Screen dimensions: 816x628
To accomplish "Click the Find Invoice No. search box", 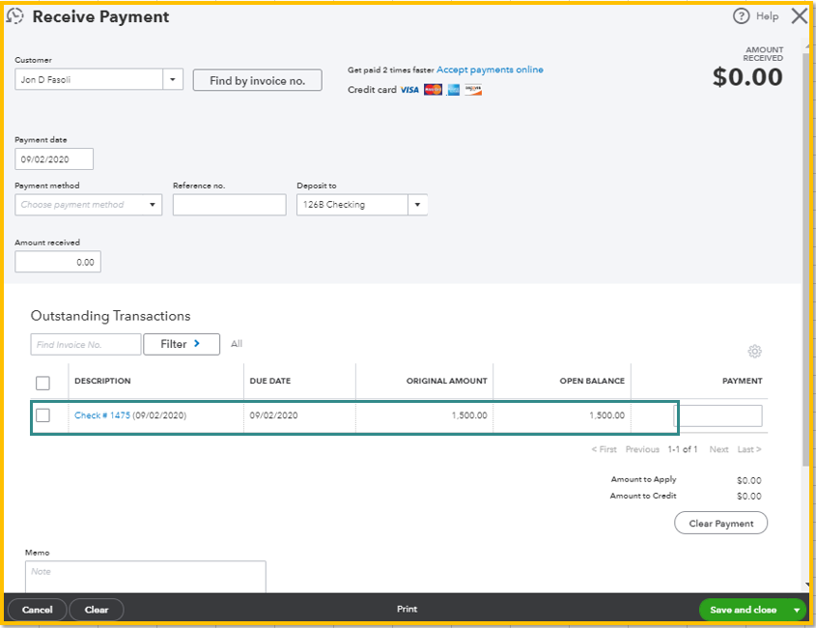I will pyautogui.click(x=86, y=344).
